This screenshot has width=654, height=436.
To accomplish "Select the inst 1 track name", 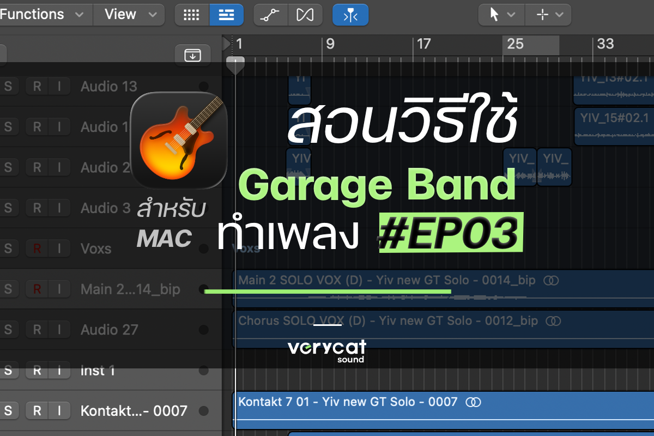I will point(98,371).
